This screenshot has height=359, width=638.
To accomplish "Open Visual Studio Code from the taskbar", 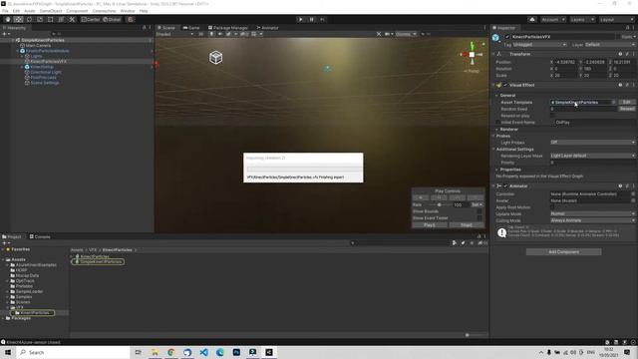I will tap(203, 352).
